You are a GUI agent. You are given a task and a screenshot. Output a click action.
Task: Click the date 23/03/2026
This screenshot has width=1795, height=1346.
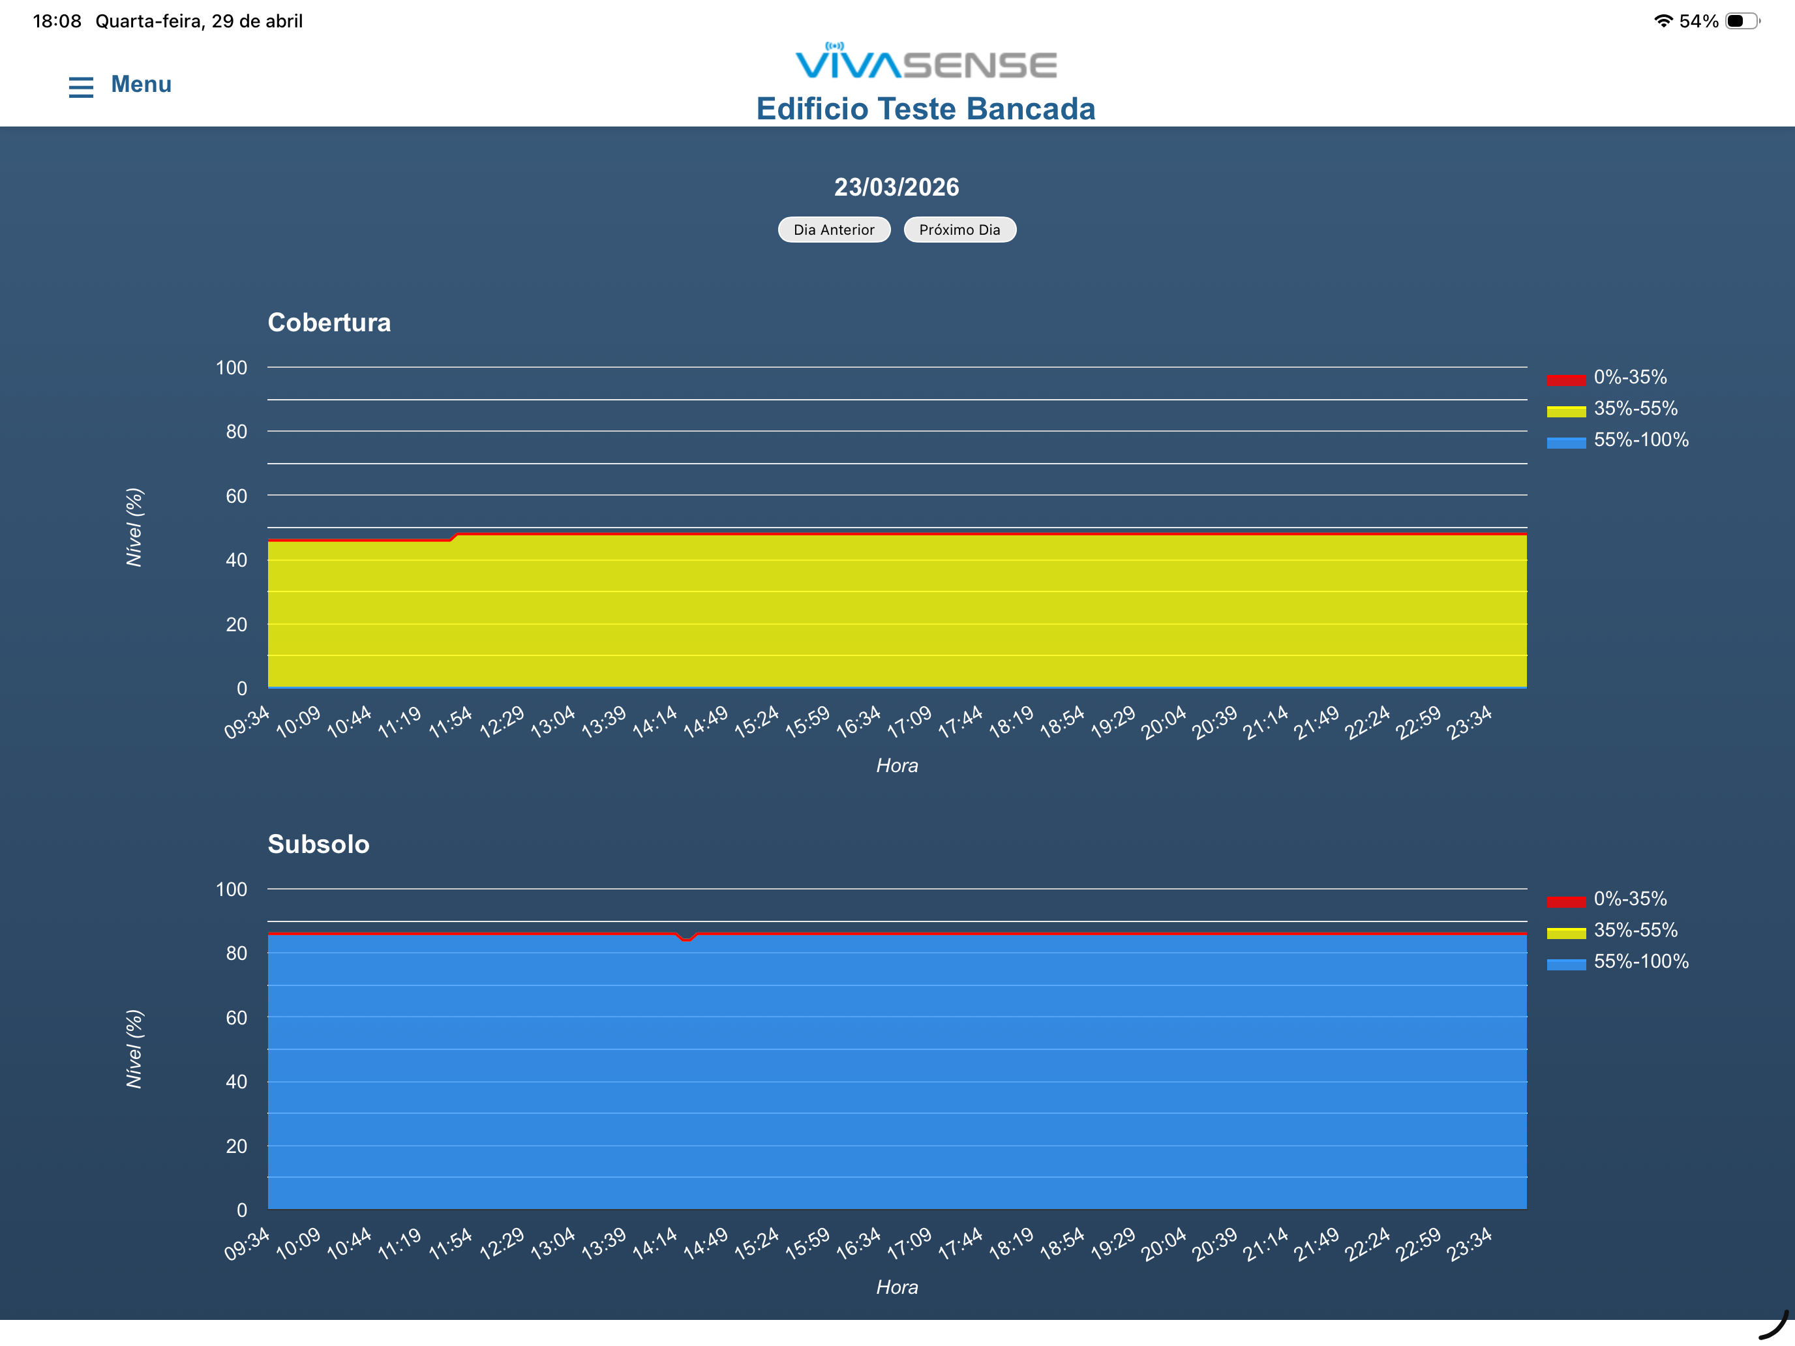click(897, 187)
